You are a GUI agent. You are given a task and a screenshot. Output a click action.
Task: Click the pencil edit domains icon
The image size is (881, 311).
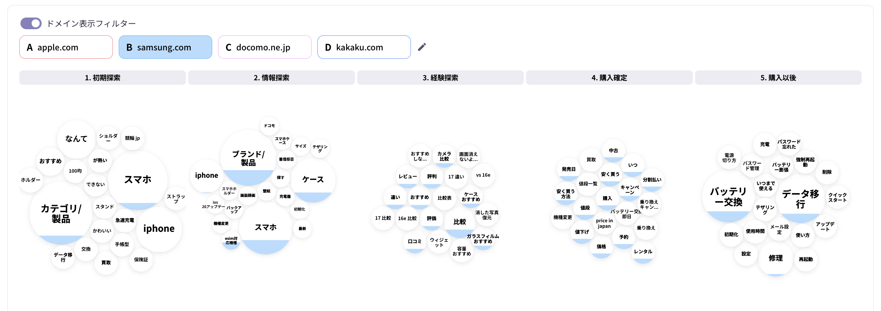[x=422, y=47]
